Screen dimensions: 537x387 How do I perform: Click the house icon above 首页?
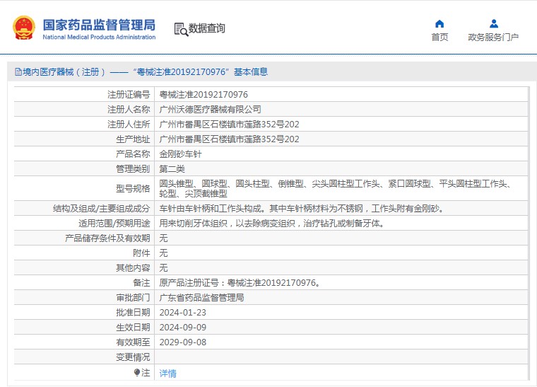tap(439, 23)
